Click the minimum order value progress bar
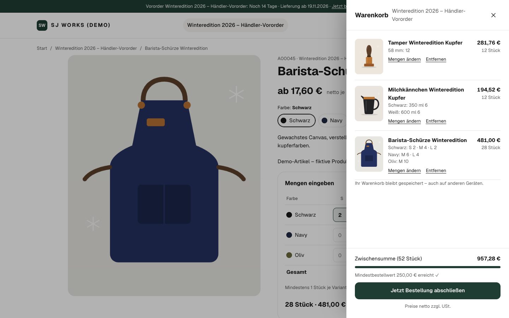The height and width of the screenshot is (318, 509). (428, 267)
